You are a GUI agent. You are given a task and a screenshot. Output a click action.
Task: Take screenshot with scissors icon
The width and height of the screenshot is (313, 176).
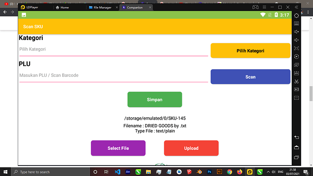(296, 81)
